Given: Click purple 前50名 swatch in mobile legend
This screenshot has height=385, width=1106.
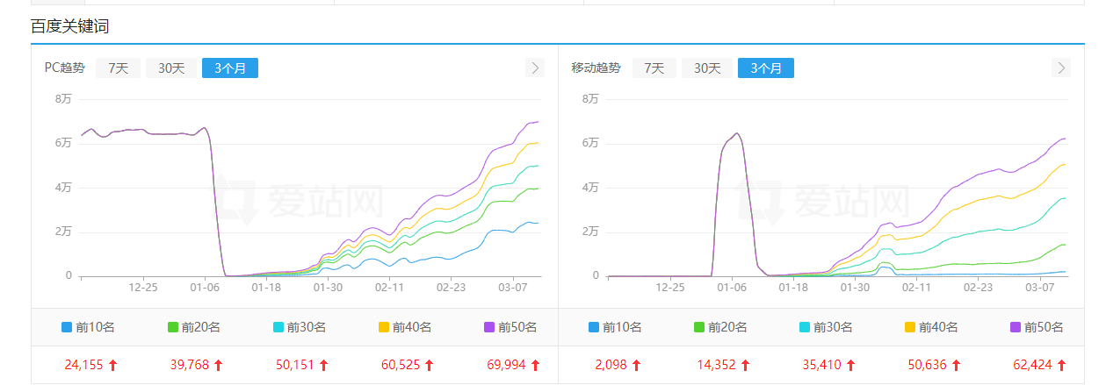Looking at the screenshot, I should (1016, 327).
